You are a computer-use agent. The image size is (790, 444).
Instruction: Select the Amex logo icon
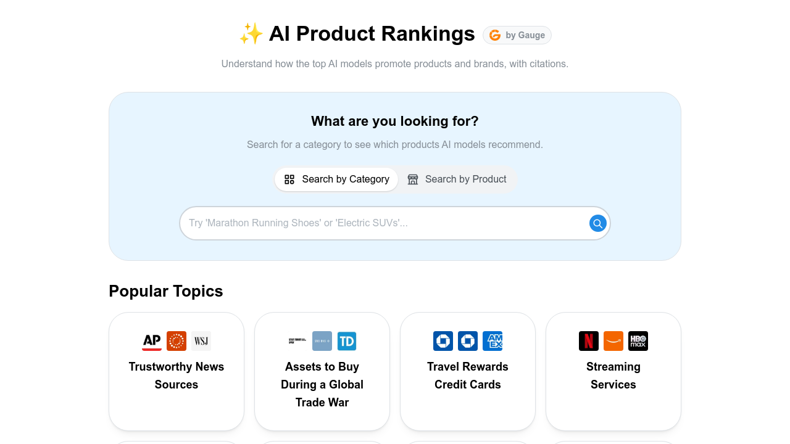tap(492, 341)
